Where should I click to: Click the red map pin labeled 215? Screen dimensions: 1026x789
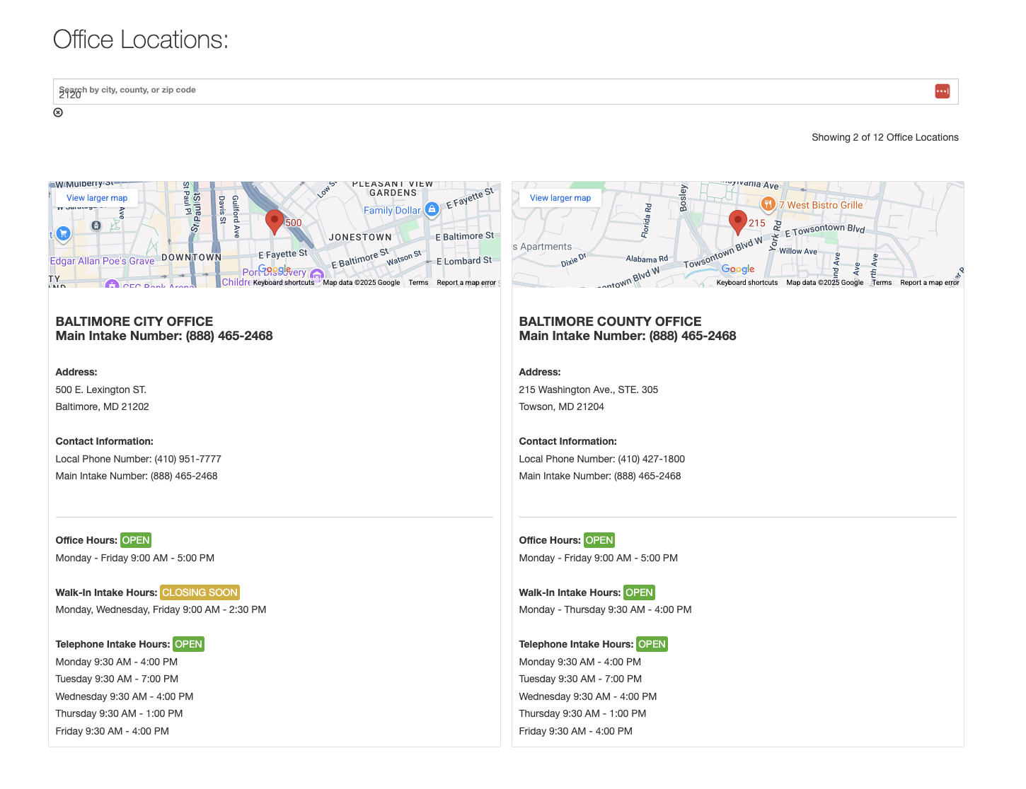(737, 221)
